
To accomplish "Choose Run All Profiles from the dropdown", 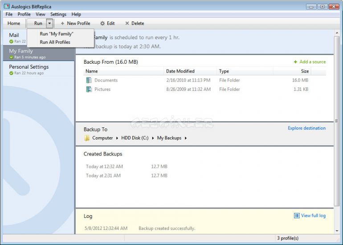I will click(61, 42).
